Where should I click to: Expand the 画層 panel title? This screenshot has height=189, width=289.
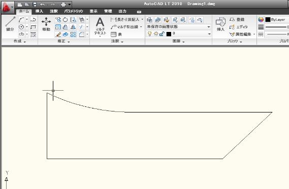pyautogui.click(x=178, y=41)
